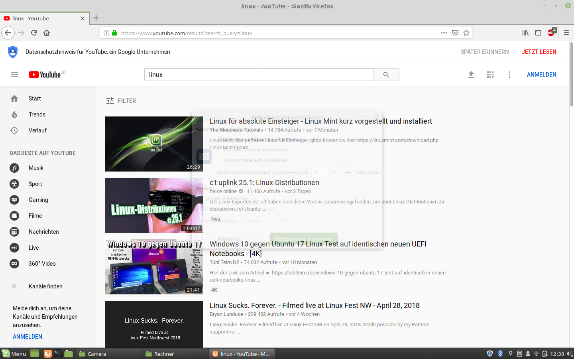Go back to the previous page
This screenshot has width=574, height=359.
[8, 33]
